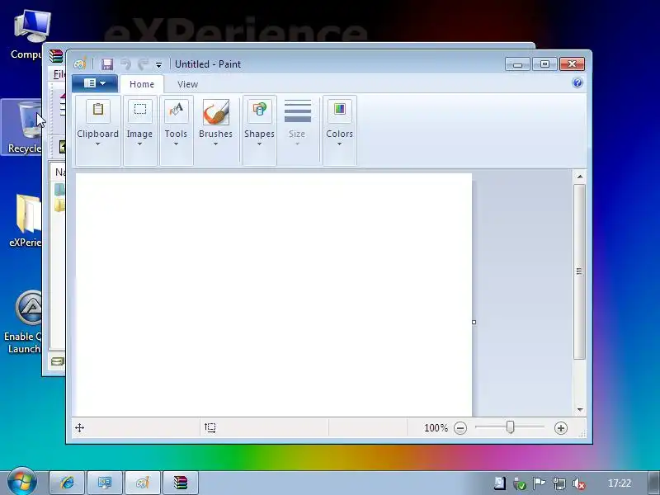Viewport: 660px width, 495px height.
Task: Click the zoom out minus button
Action: pos(460,428)
